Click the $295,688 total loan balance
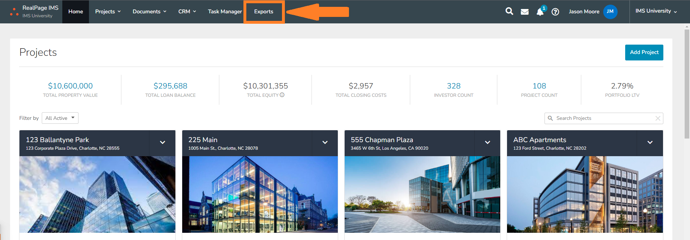Screen dimensions: 690x240 [170, 86]
